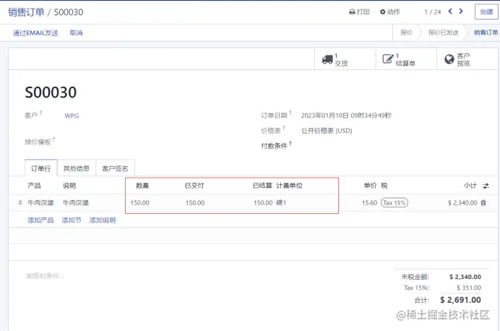Click the 已结算 column header
Viewport: 500px width, 331px height.
pyautogui.click(x=262, y=186)
